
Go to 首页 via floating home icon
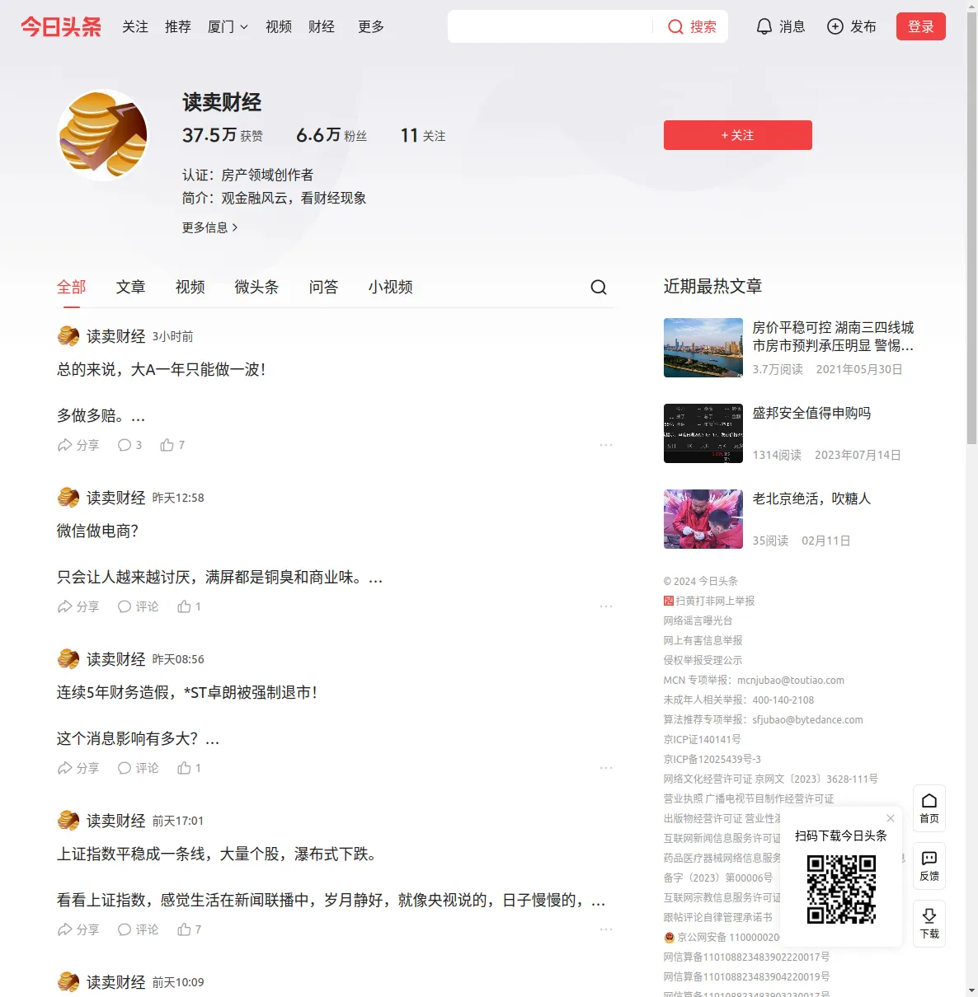click(x=929, y=808)
